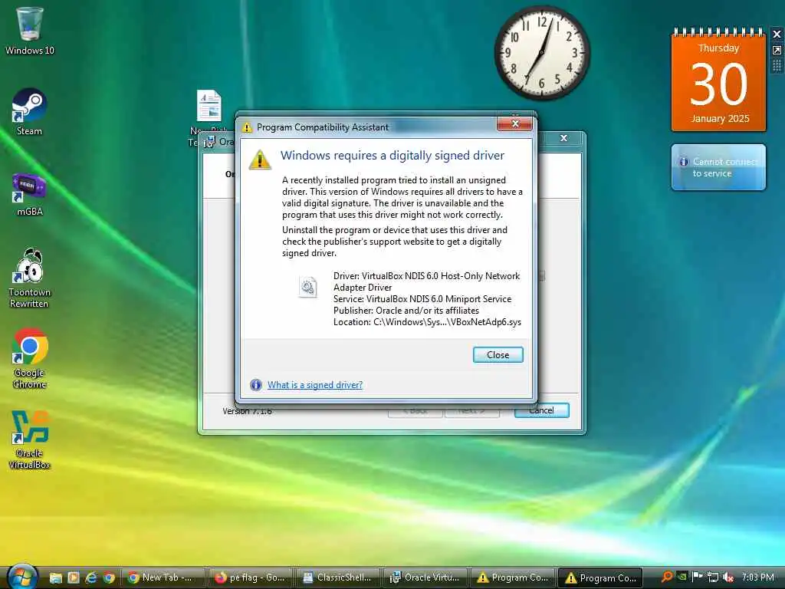
Task: Click the gadget larger-size arrow icon
Action: click(777, 50)
